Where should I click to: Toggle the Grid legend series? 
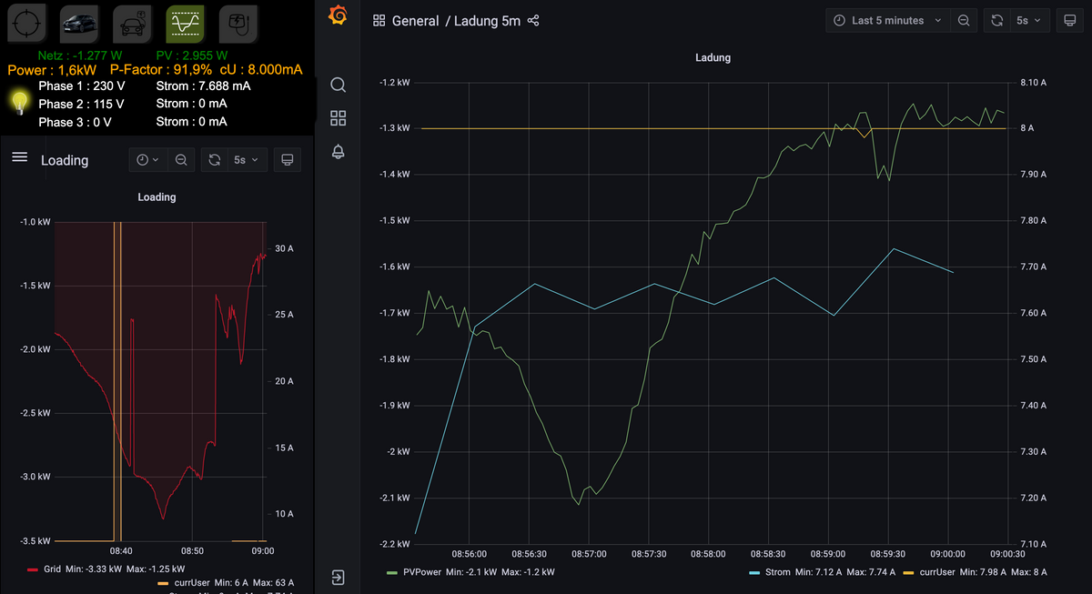54,569
